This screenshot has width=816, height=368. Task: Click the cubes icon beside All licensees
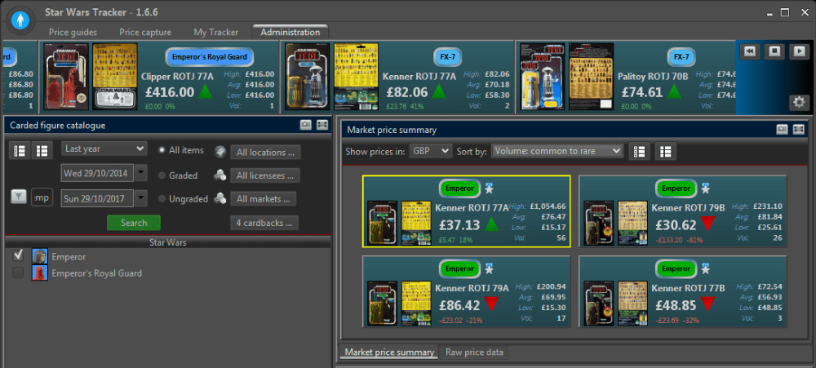220,175
